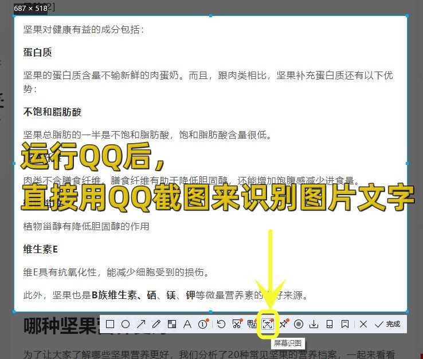Click the heading 不饱和脂肪酸

[52, 112]
